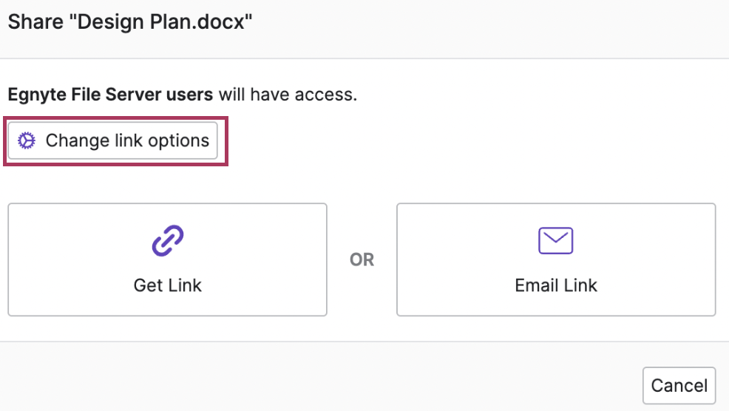
Task: Click the "Egnyte File Server users" bold text
Action: point(111,95)
